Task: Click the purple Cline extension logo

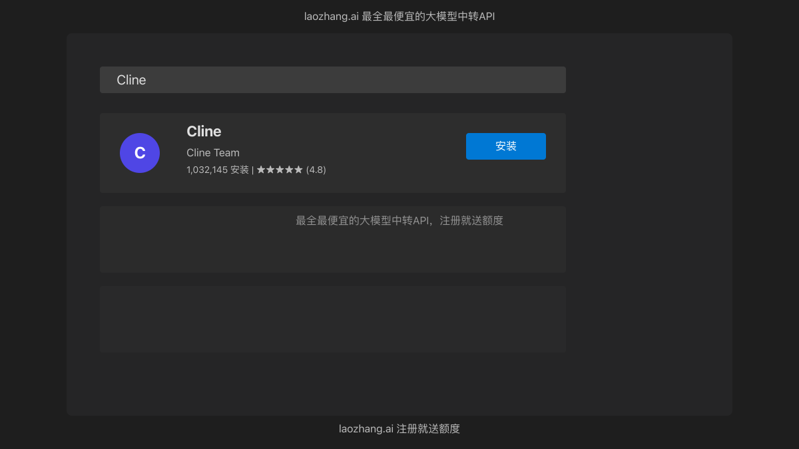Action: coord(140,153)
